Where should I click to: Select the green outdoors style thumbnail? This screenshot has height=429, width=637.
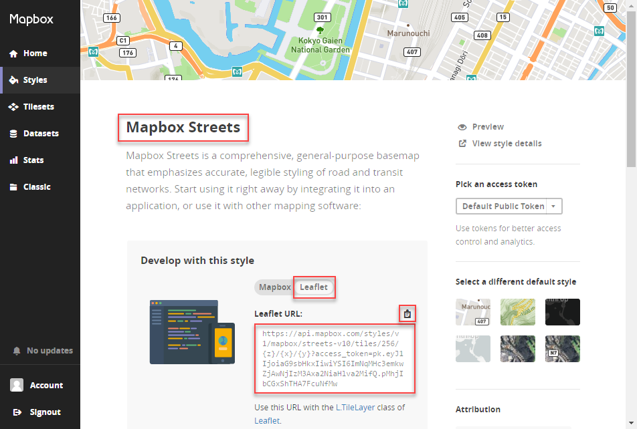click(x=517, y=312)
